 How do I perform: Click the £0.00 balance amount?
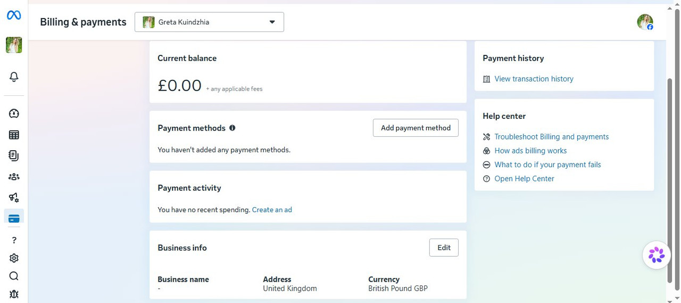tap(180, 85)
